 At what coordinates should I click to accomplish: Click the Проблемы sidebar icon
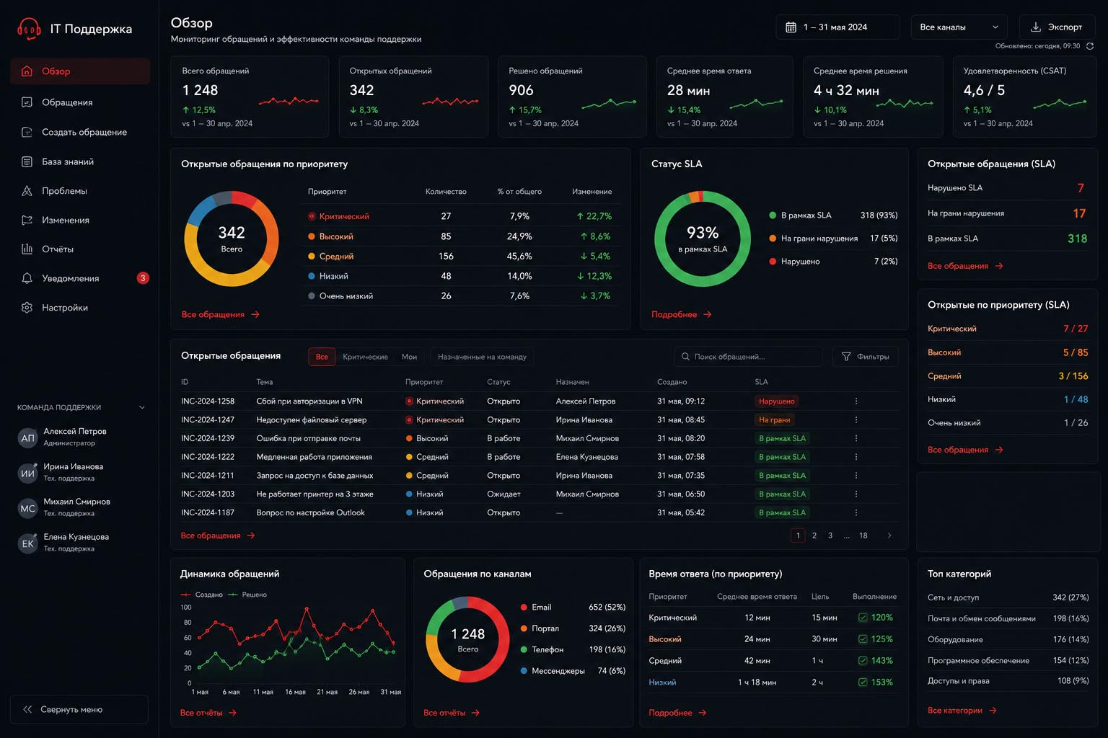coord(27,191)
